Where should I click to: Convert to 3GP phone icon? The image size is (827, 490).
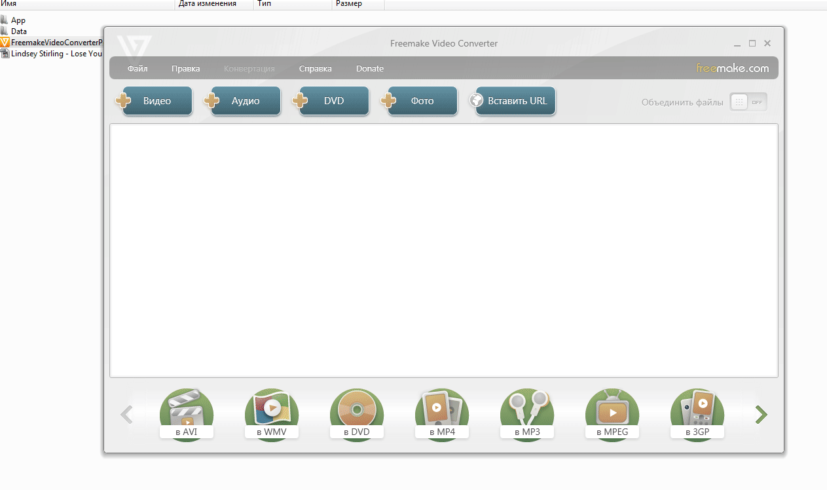tap(697, 414)
